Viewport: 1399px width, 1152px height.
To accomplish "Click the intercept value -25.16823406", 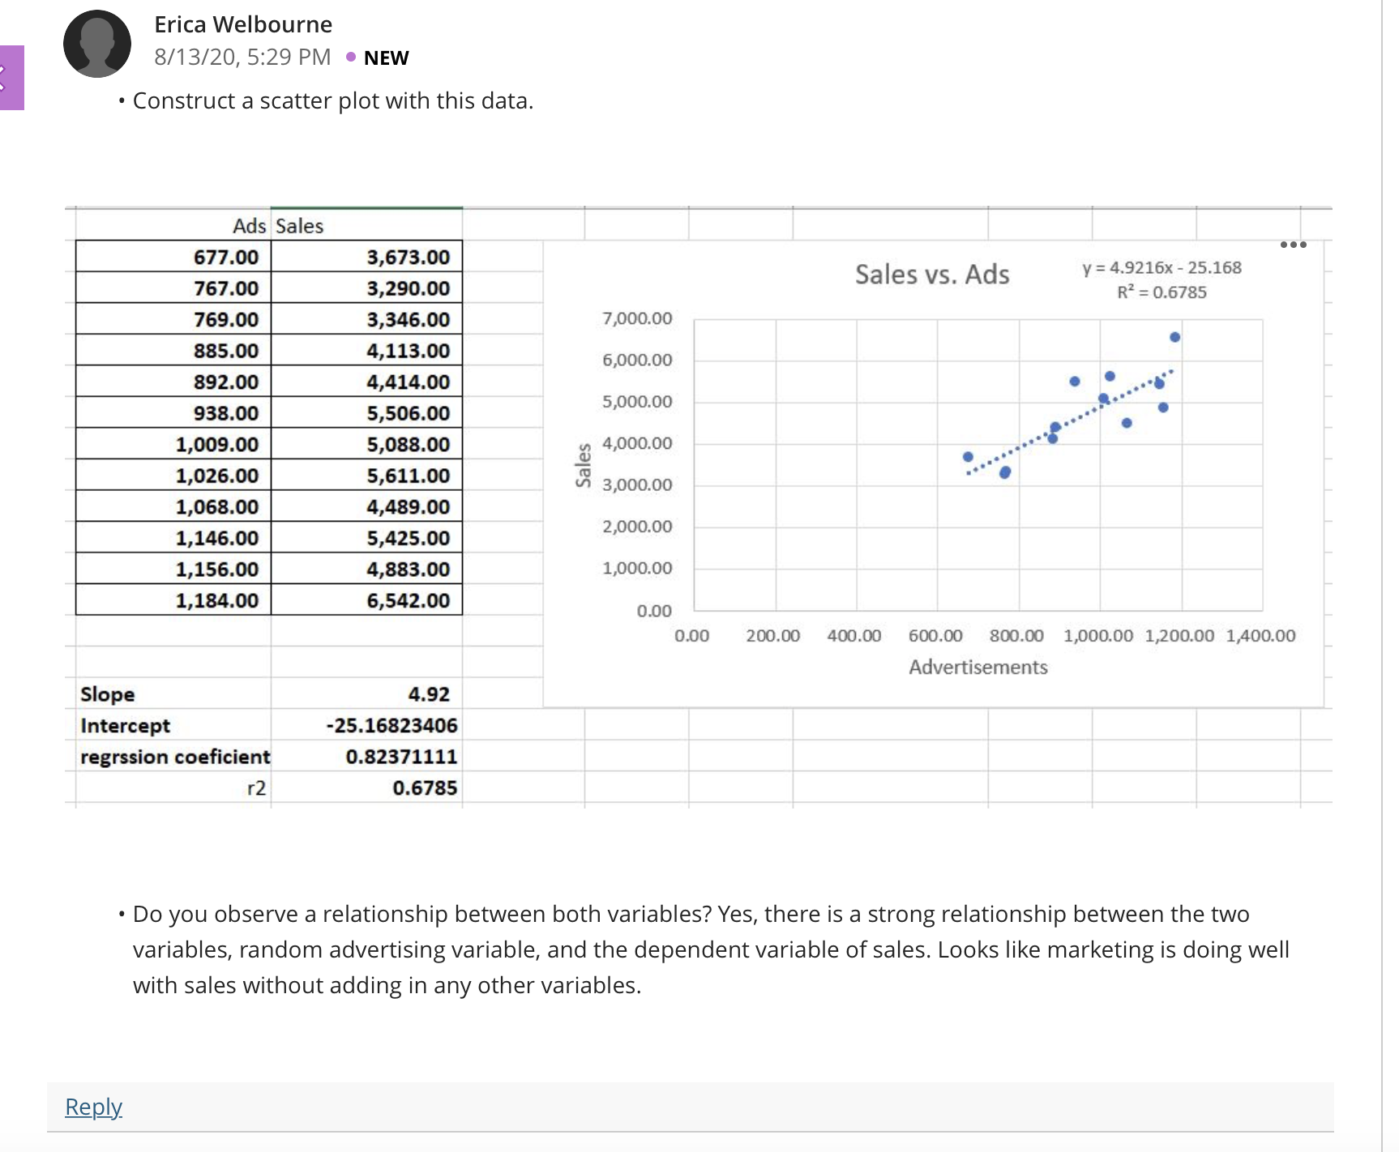I will click(x=391, y=725).
